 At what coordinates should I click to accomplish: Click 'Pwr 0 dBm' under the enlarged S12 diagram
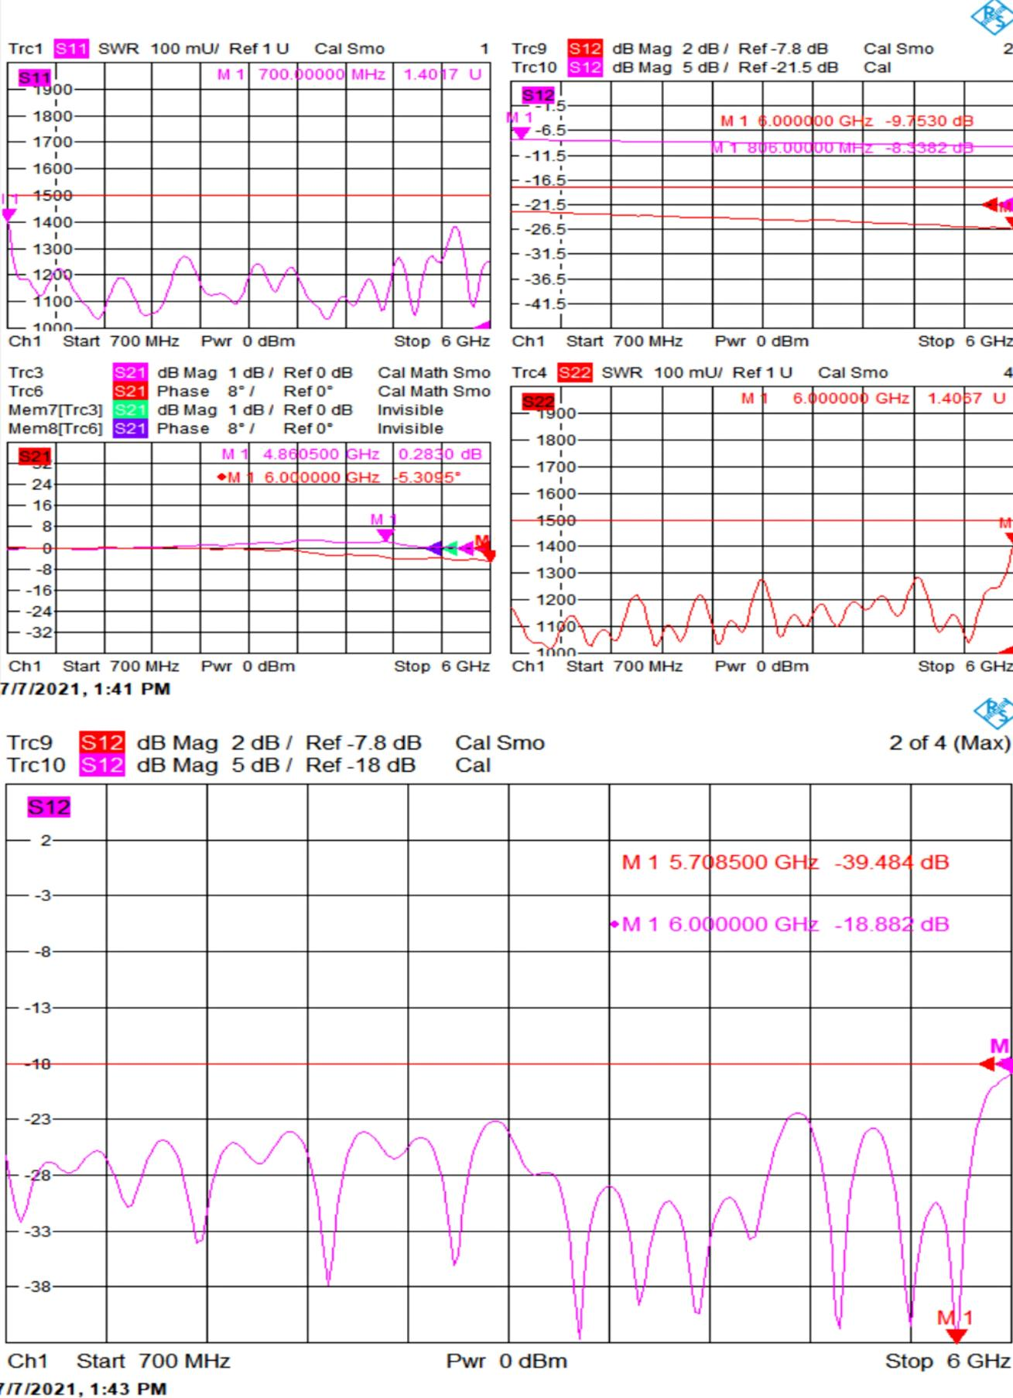pyautogui.click(x=506, y=1362)
